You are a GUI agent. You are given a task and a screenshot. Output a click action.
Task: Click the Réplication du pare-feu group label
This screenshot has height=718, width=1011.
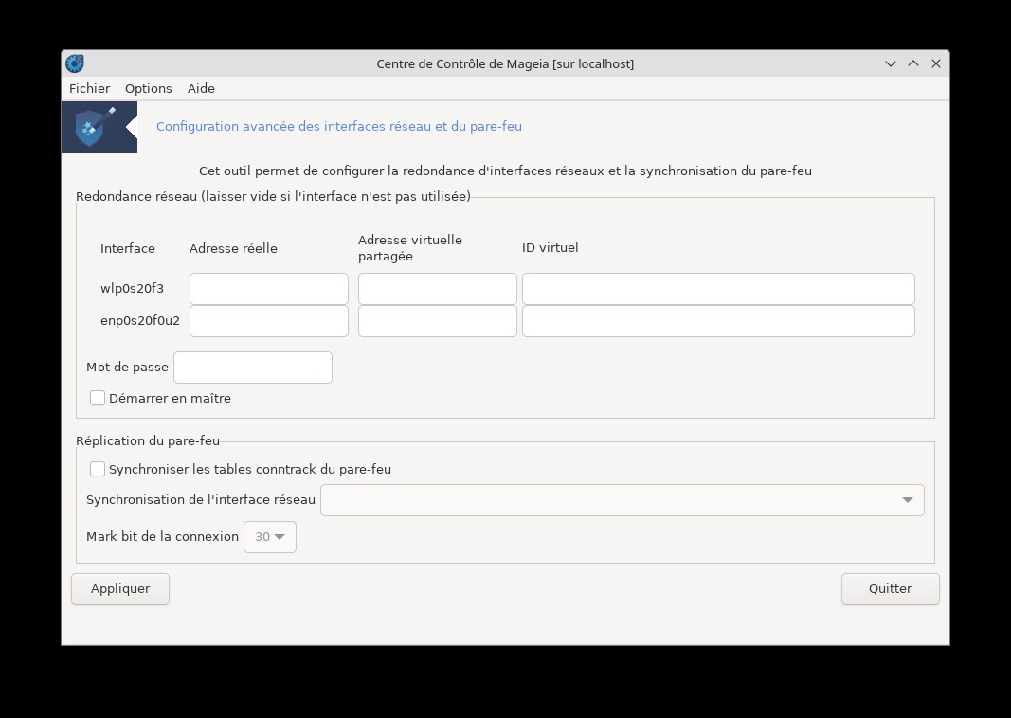point(148,440)
